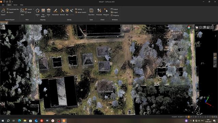Click the Import cloud icon
Image resolution: width=218 pixels, height=123 pixels.
pos(3,11)
